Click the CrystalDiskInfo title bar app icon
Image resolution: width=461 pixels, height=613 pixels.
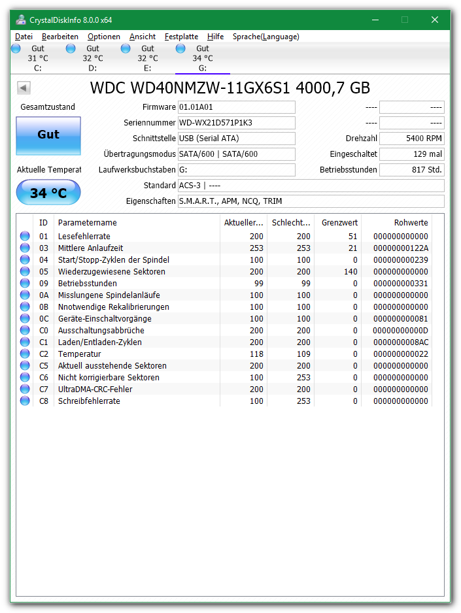click(x=21, y=20)
